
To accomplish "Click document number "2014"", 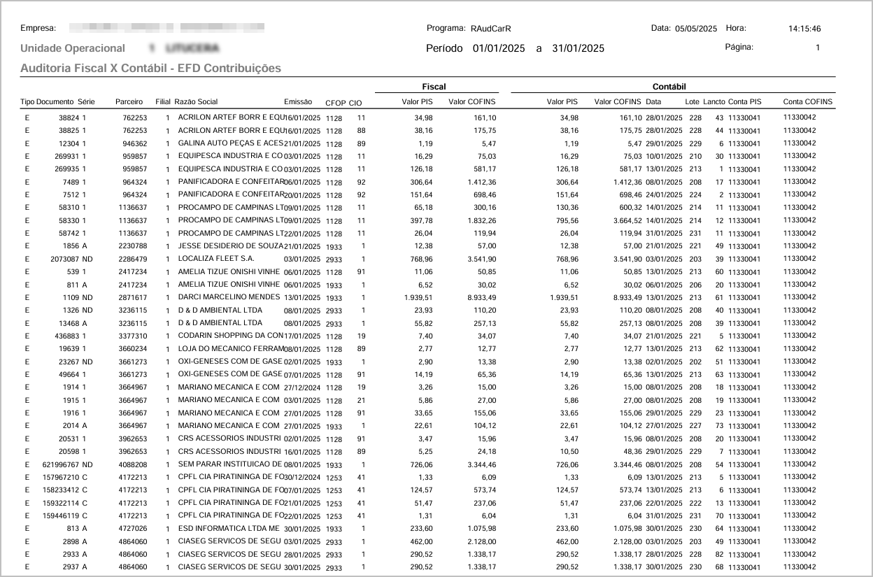I will [x=72, y=426].
